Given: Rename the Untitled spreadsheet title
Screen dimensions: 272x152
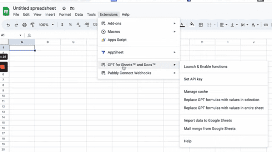Looking at the screenshot, I should [35, 8].
